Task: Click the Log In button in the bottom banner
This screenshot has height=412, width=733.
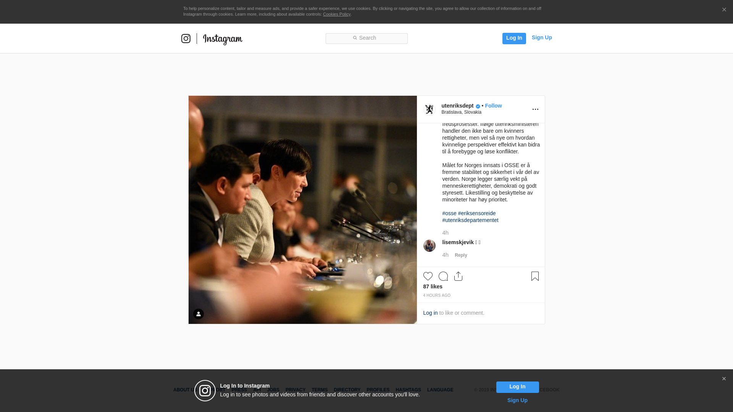Action: coord(517,387)
